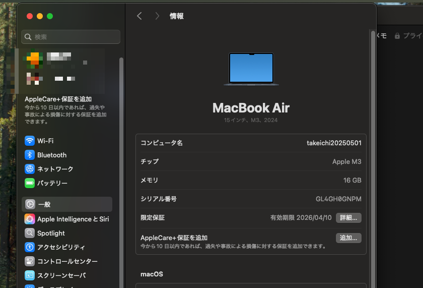Click the yellow minimize window button
The width and height of the screenshot is (423, 288).
(x=40, y=16)
